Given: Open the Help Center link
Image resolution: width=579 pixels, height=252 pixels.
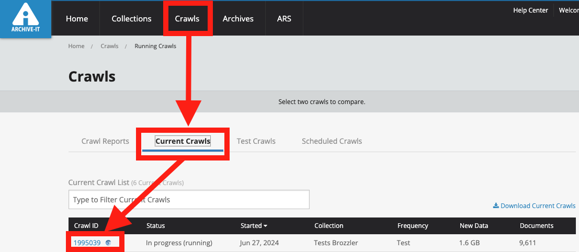Looking at the screenshot, I should (x=530, y=10).
